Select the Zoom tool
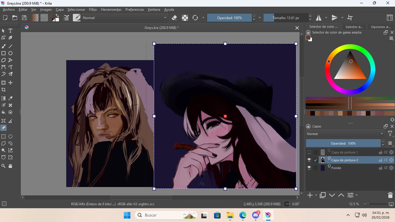 (3, 166)
